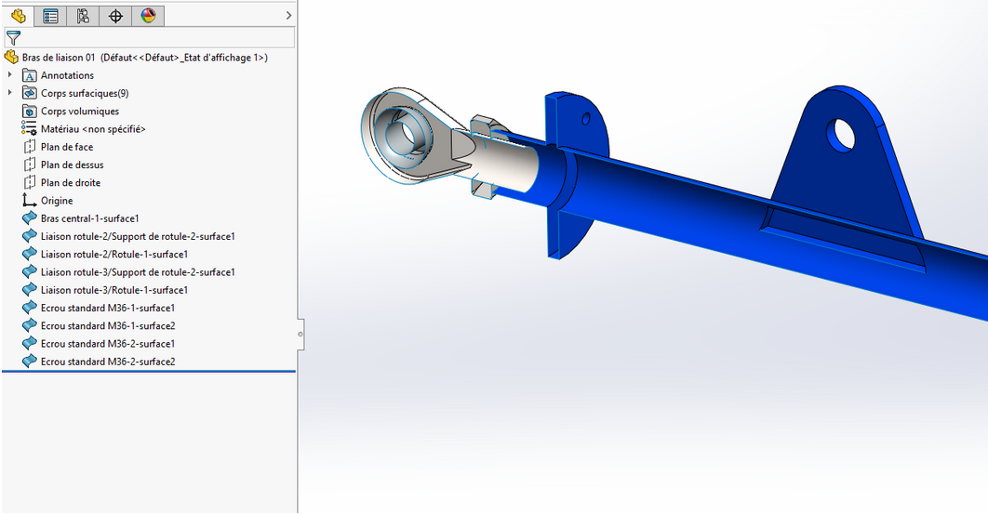988x514 pixels.
Task: Click the Matériau non spécifié icon
Action: click(x=29, y=128)
